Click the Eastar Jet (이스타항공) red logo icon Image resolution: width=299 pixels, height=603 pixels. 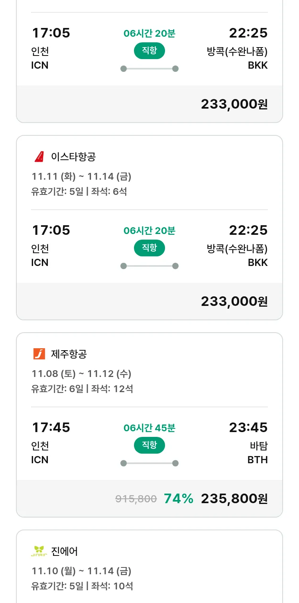(x=39, y=157)
